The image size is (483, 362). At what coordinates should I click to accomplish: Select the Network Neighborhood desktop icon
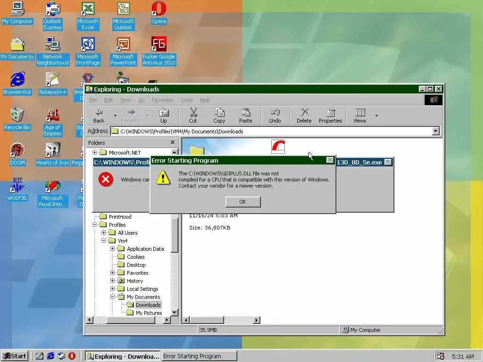[x=53, y=51]
